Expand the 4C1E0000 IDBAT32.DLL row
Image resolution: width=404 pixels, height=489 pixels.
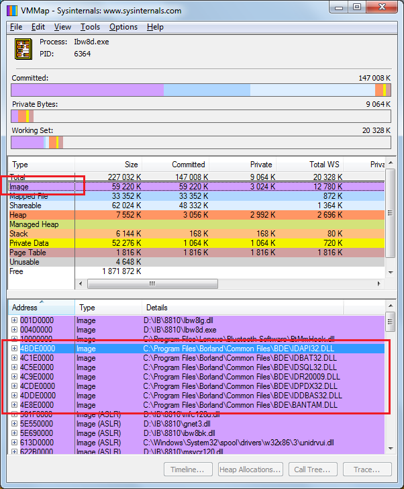click(x=14, y=358)
